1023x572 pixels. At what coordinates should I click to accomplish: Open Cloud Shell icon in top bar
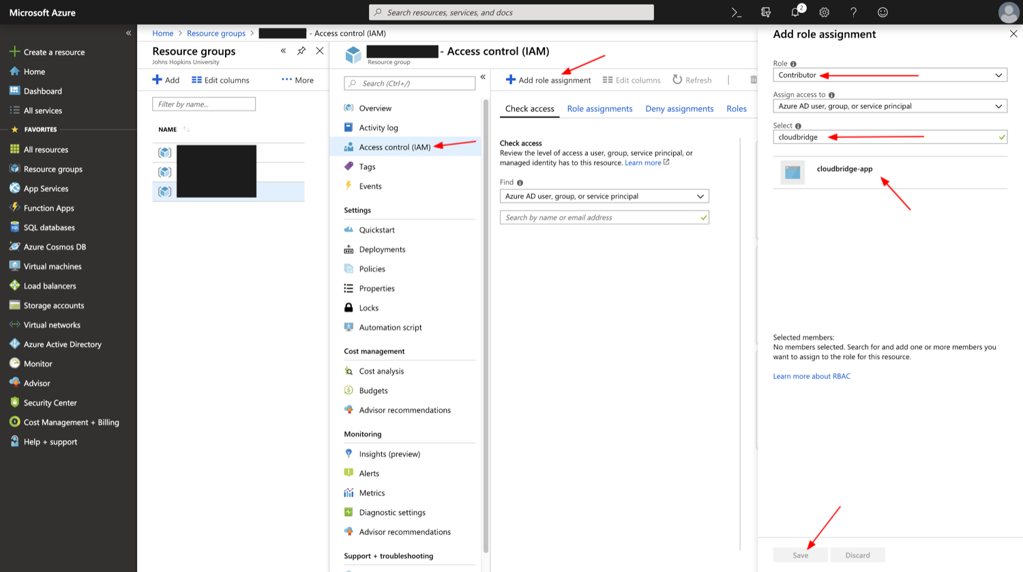click(x=737, y=12)
